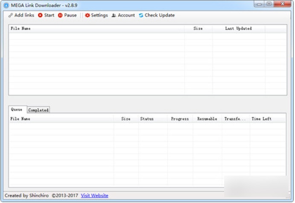Click the Resumable column header
295x203 pixels.
pos(207,119)
